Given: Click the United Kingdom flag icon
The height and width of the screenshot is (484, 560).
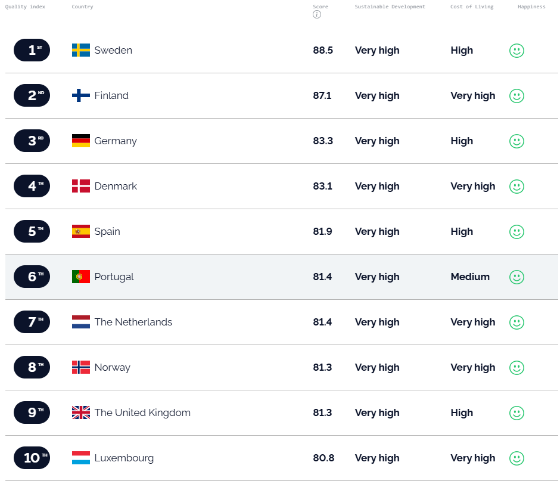Looking at the screenshot, I should (x=81, y=413).
